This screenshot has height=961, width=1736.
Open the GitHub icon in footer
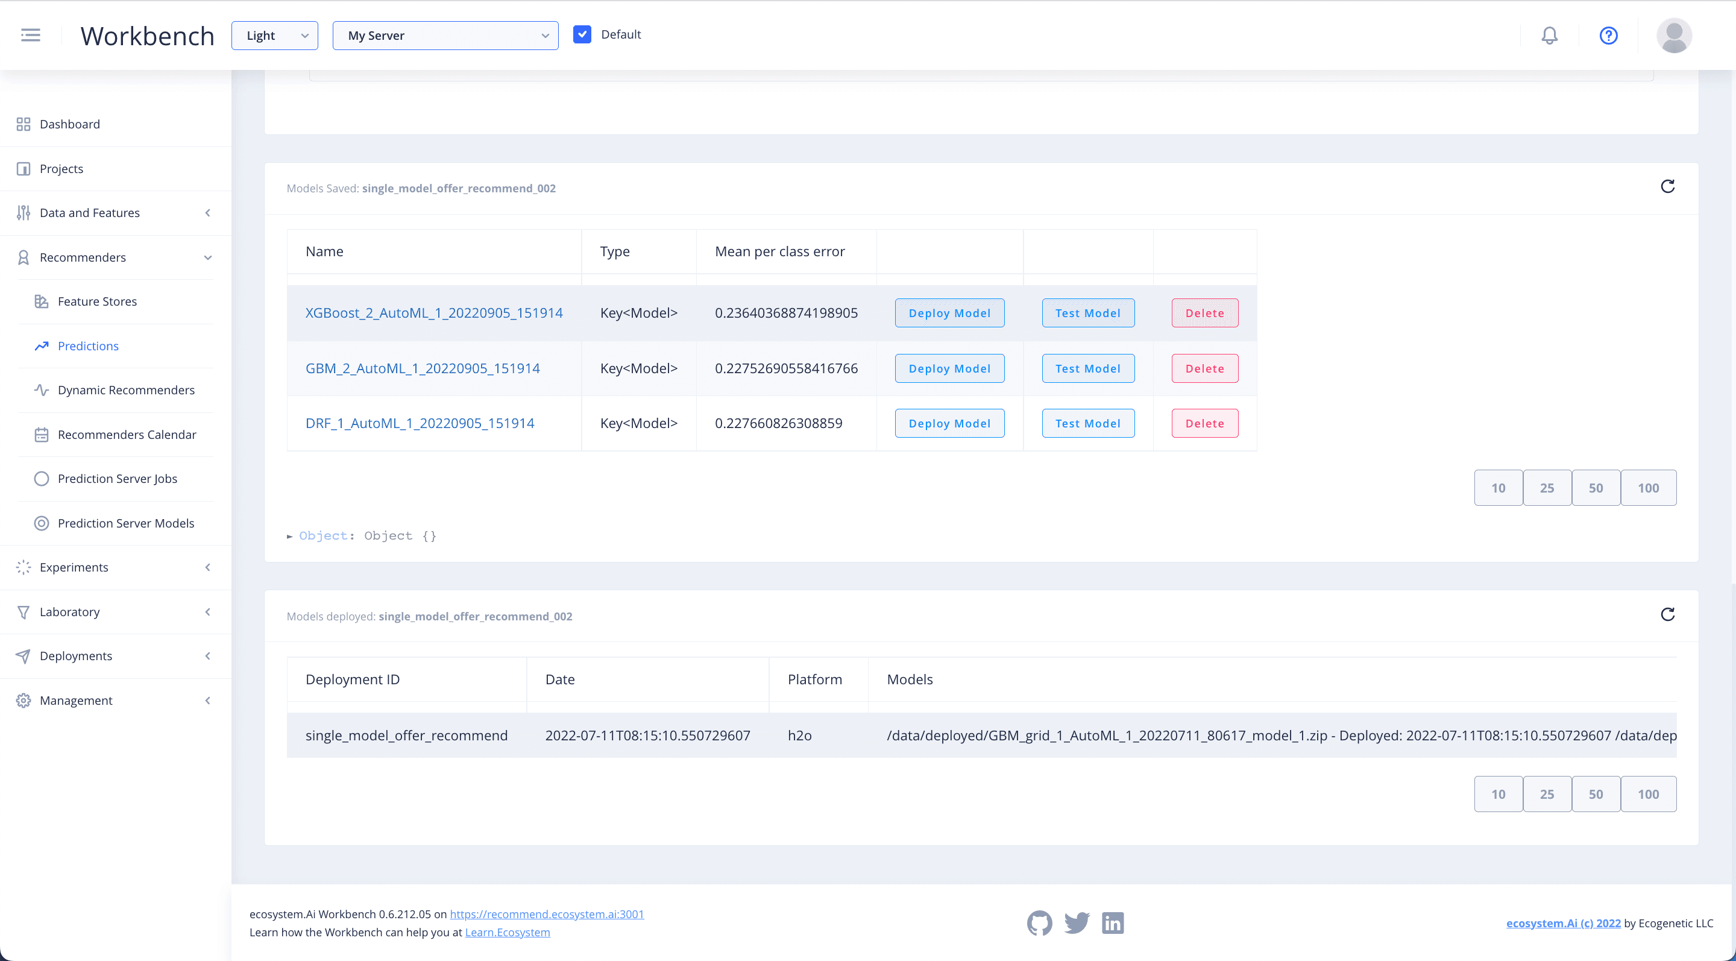tap(1039, 922)
